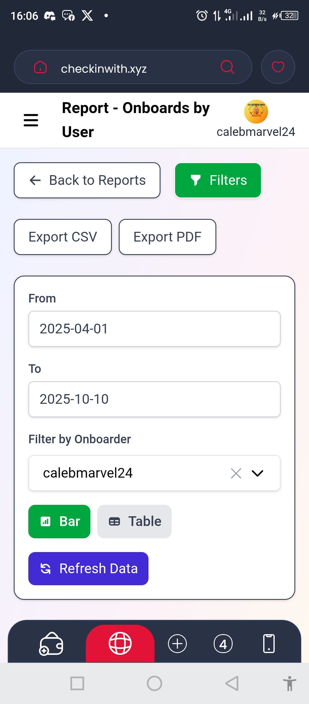This screenshot has width=309, height=704.
Task: Open the calebmarvel24 profile avatar
Action: click(x=256, y=112)
